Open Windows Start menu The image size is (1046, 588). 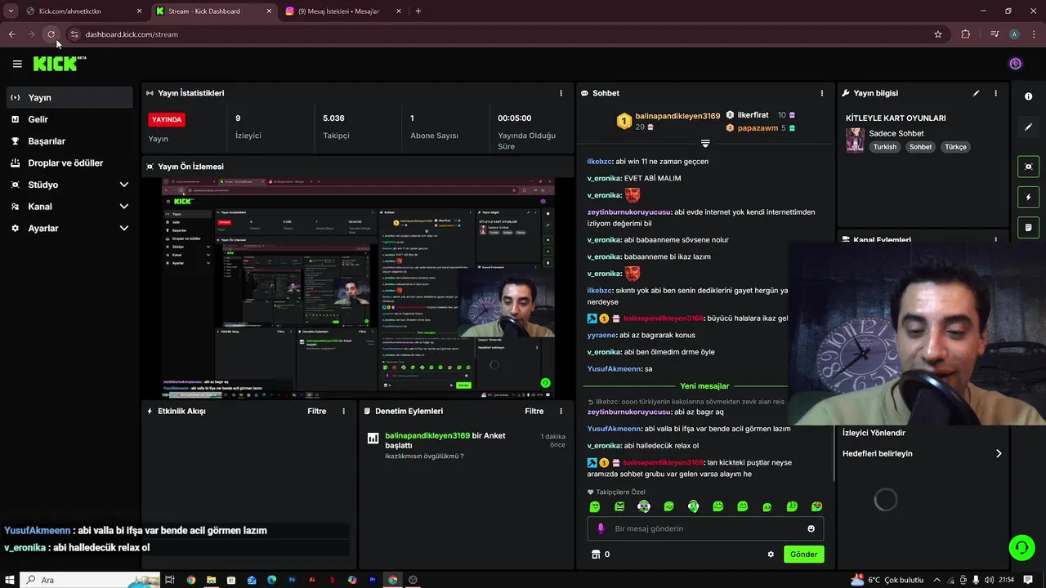point(10,580)
